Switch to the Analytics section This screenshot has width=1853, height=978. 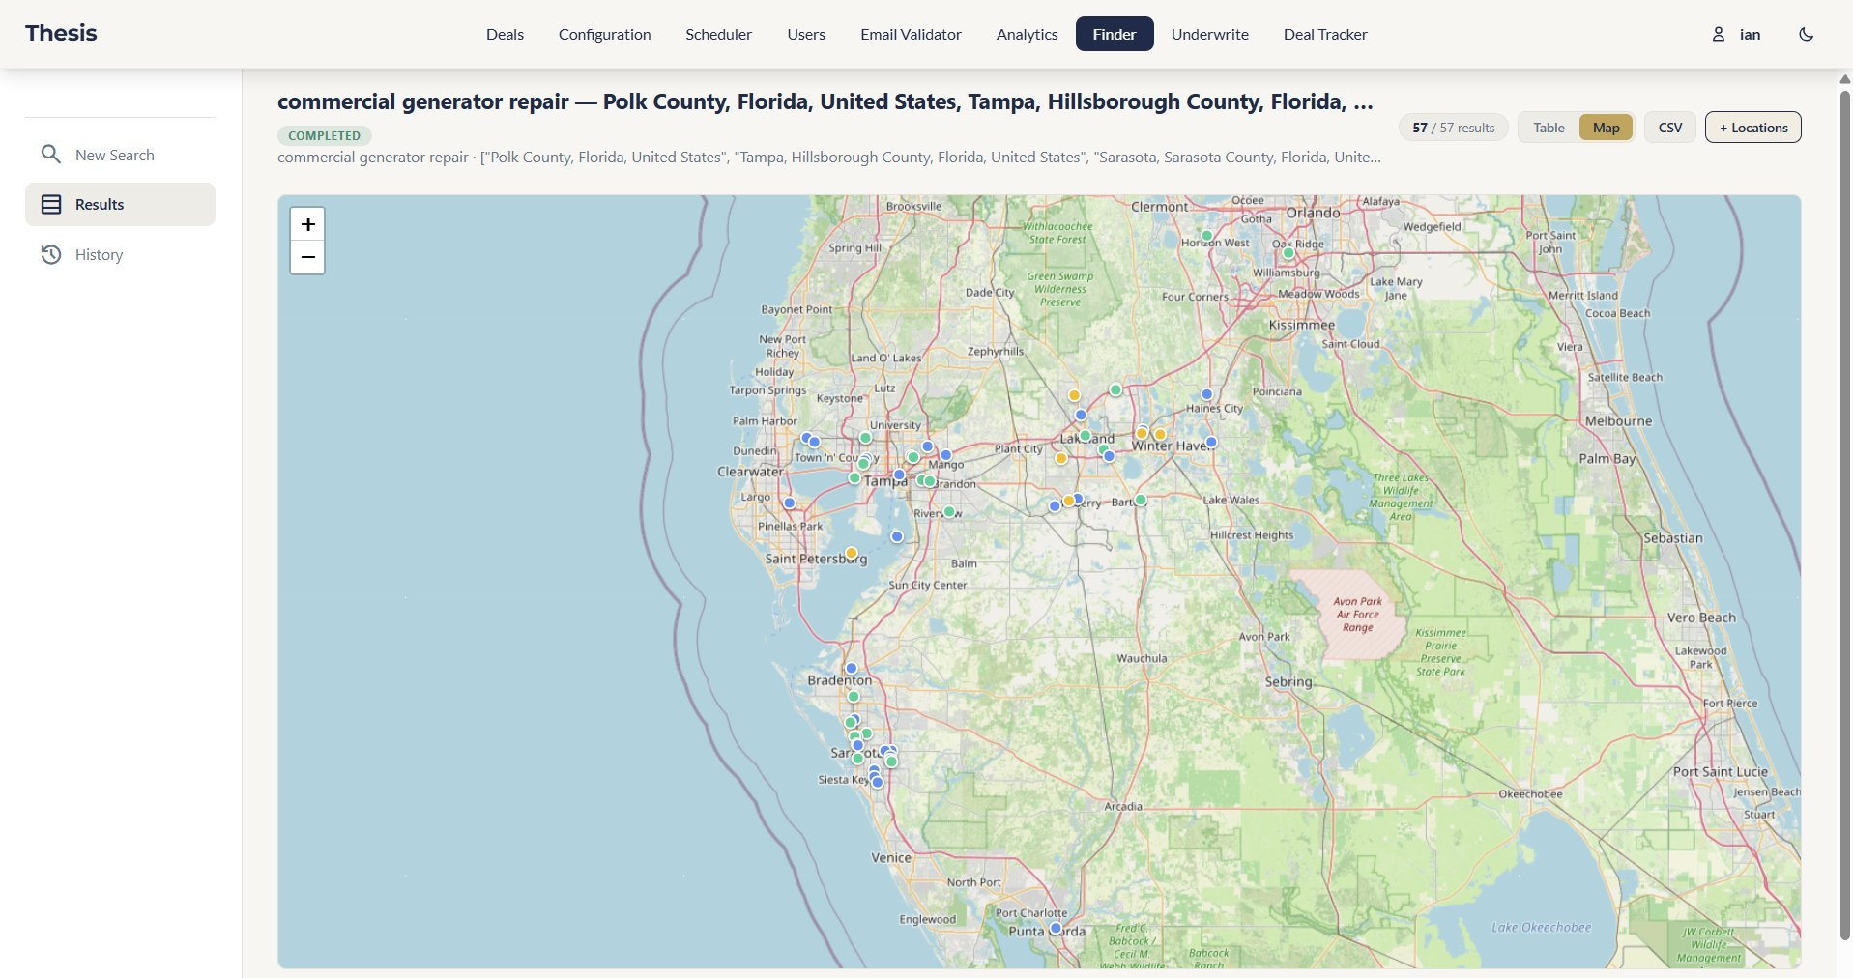click(x=1027, y=34)
